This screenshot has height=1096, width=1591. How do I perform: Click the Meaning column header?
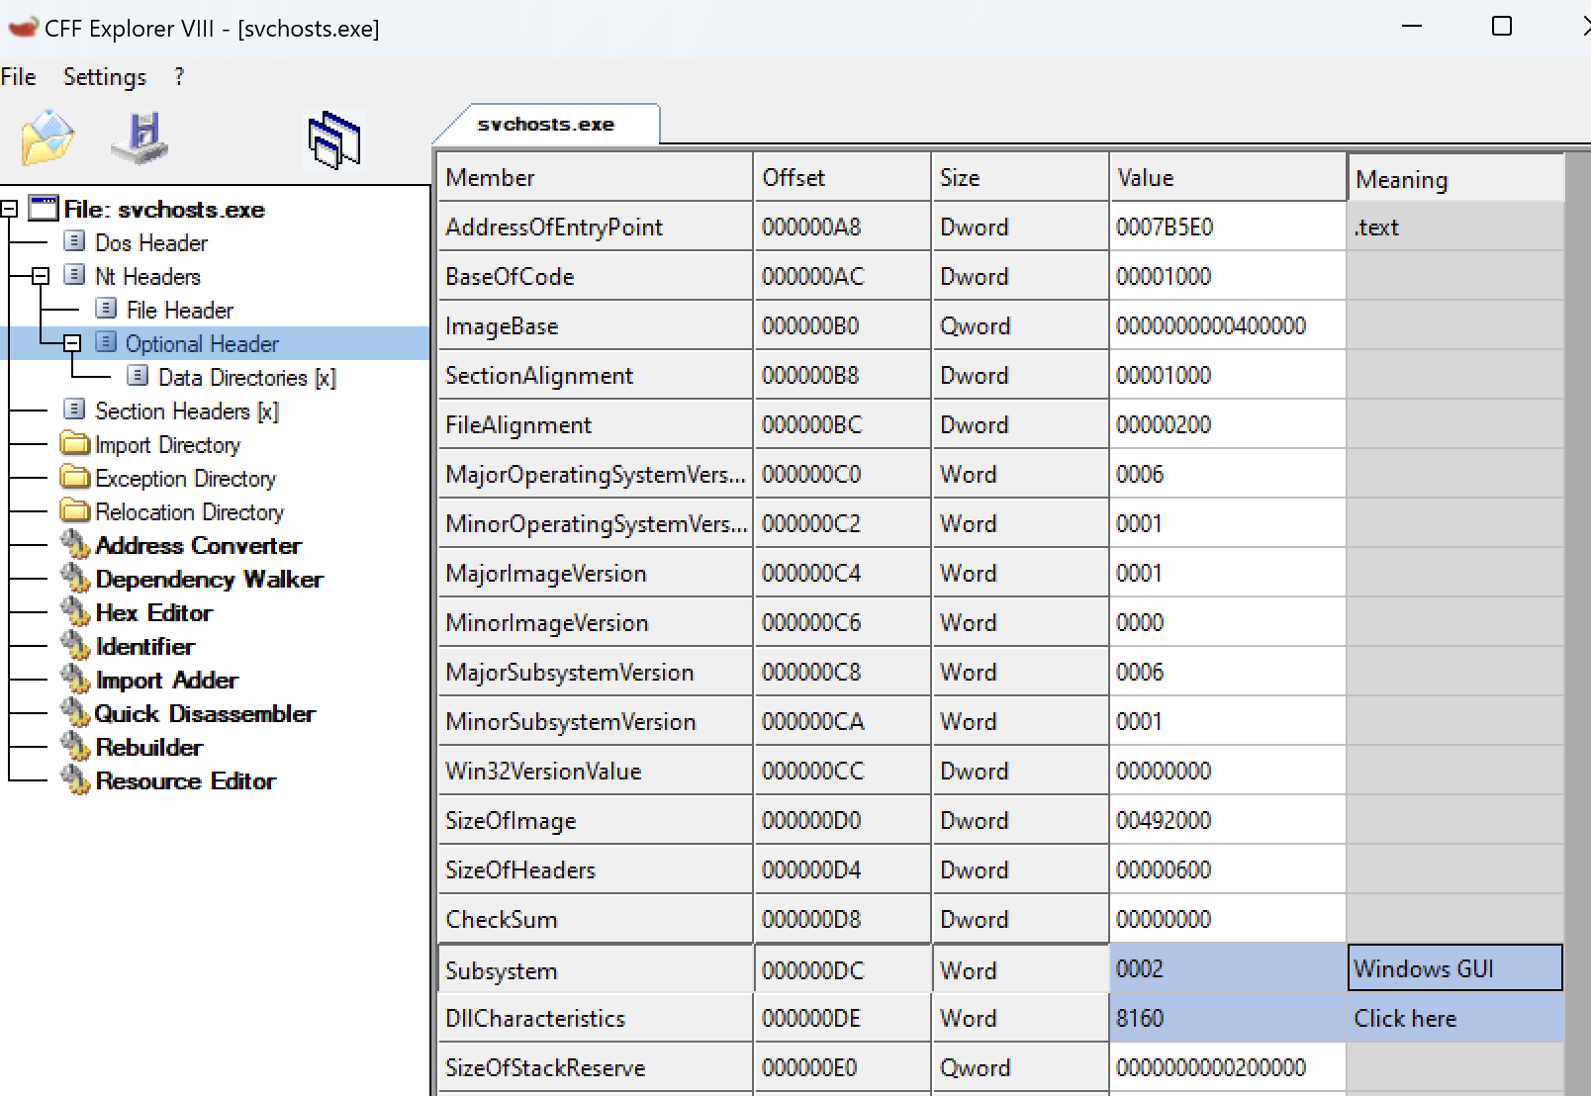1455,178
